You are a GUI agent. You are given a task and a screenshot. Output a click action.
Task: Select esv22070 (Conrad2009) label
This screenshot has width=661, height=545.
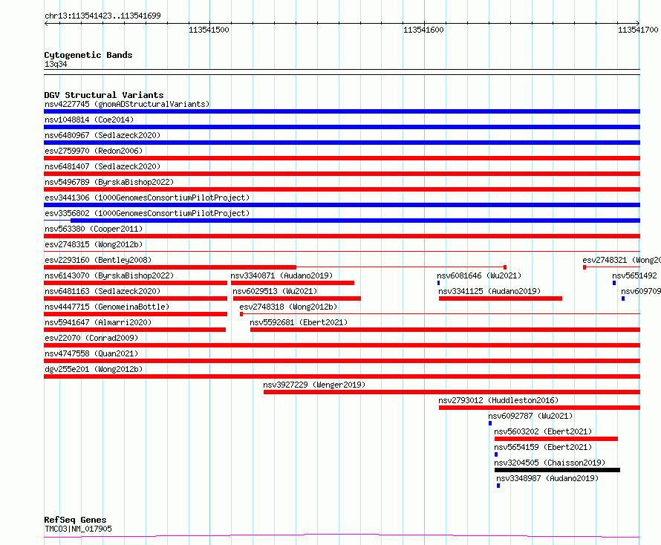pyautogui.click(x=91, y=338)
